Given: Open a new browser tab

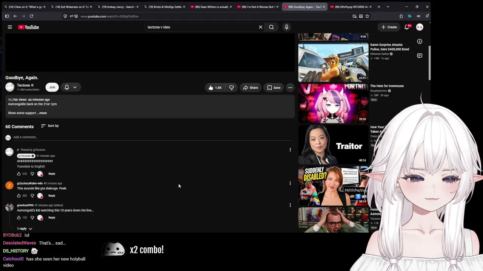Looking at the screenshot, I should (x=379, y=7).
